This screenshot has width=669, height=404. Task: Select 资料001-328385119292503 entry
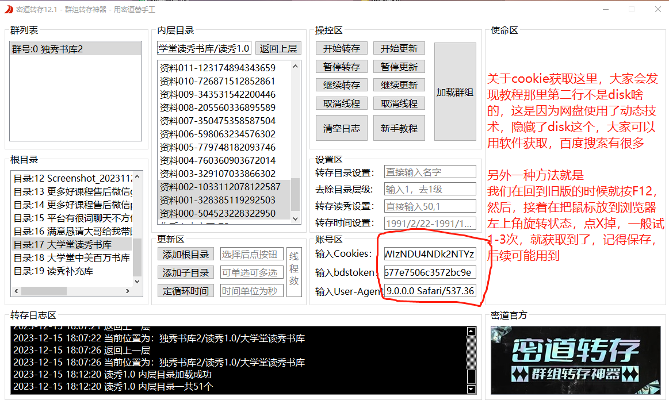[x=224, y=200]
